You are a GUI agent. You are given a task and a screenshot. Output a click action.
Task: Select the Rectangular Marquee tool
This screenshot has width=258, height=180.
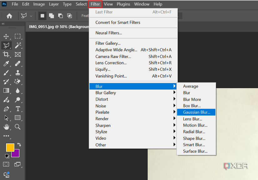click(18, 36)
